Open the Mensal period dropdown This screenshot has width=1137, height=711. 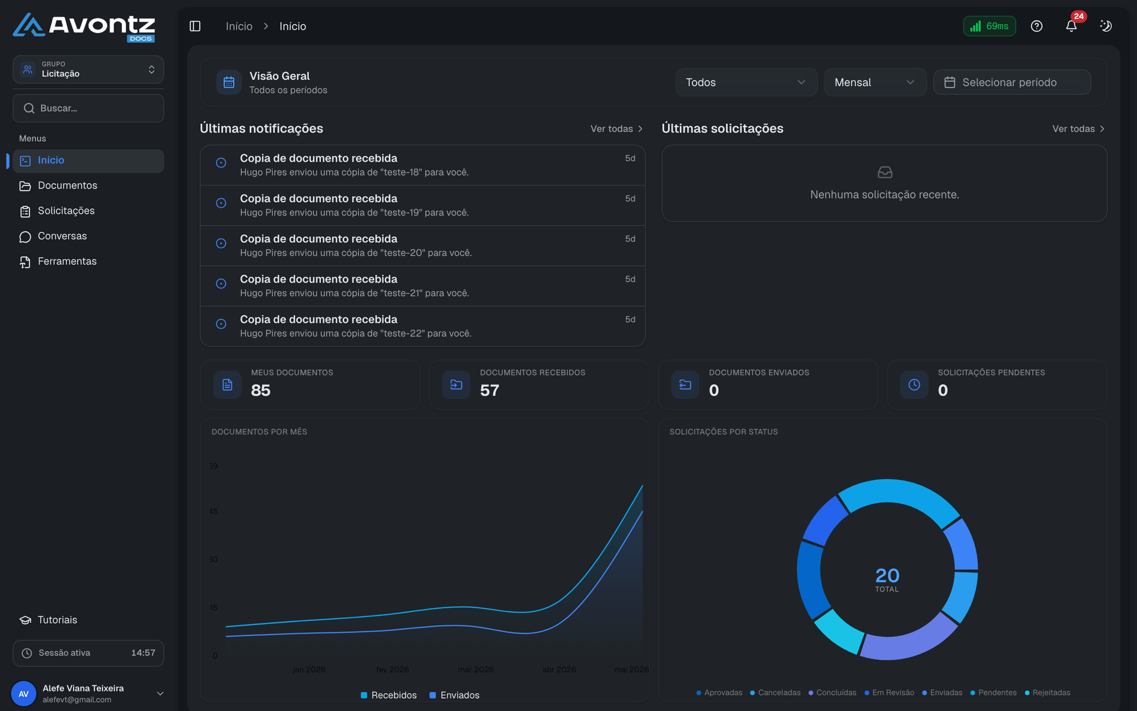click(x=875, y=82)
